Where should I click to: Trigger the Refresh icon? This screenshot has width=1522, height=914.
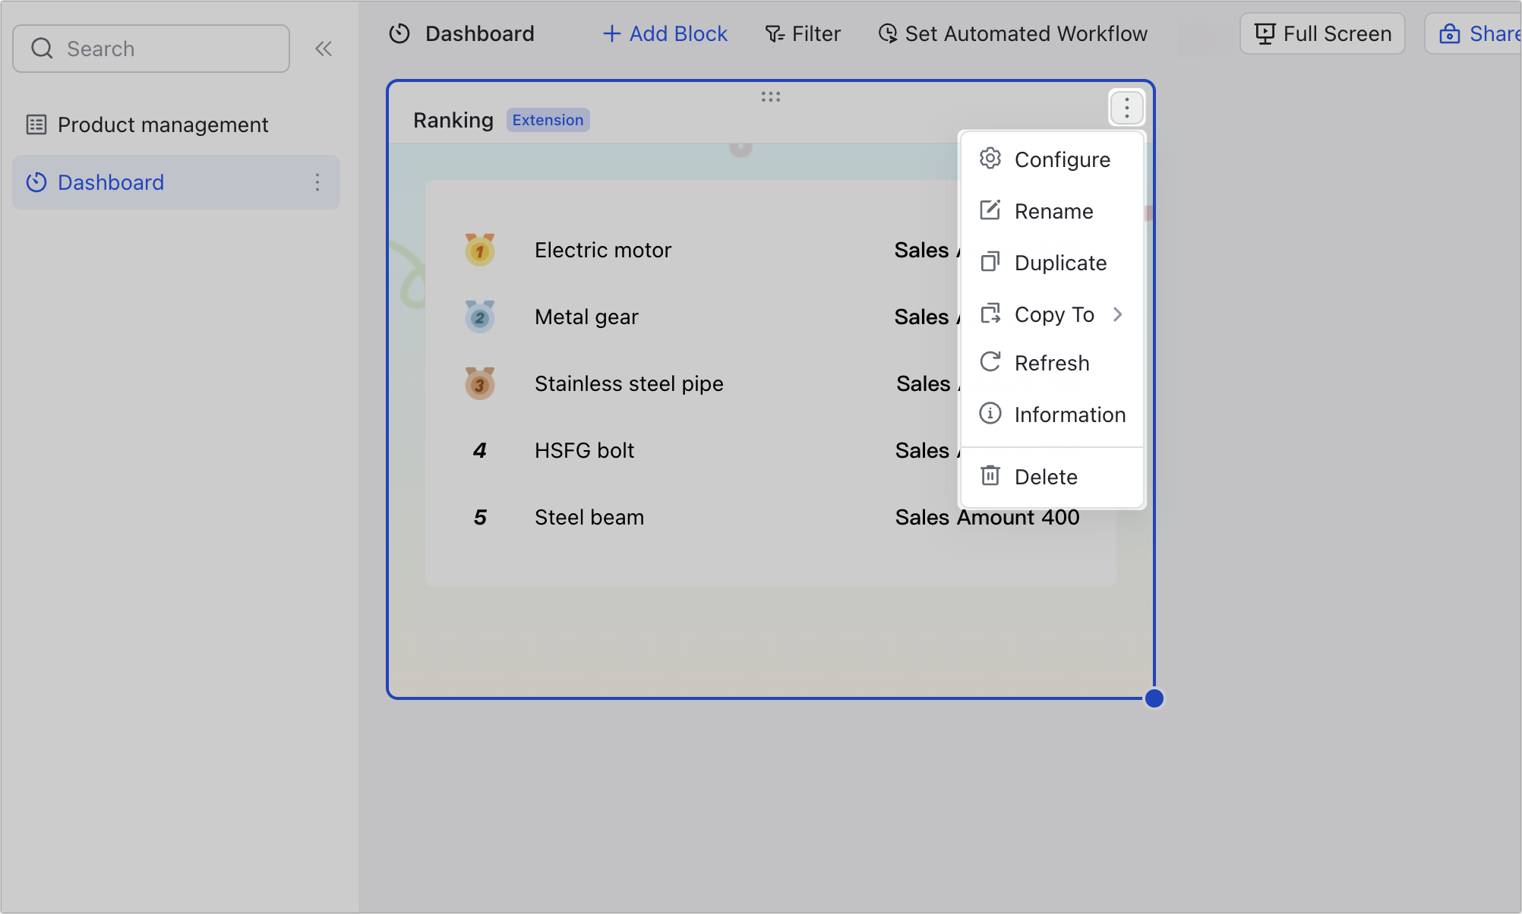990,362
